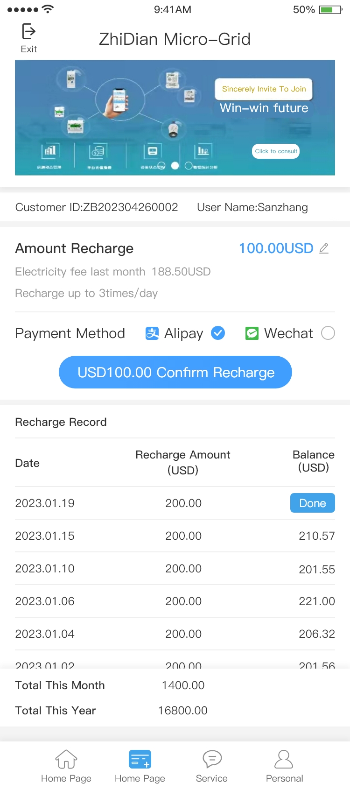Tap the house icon in bottom navigation
The height and width of the screenshot is (790, 350).
66,759
